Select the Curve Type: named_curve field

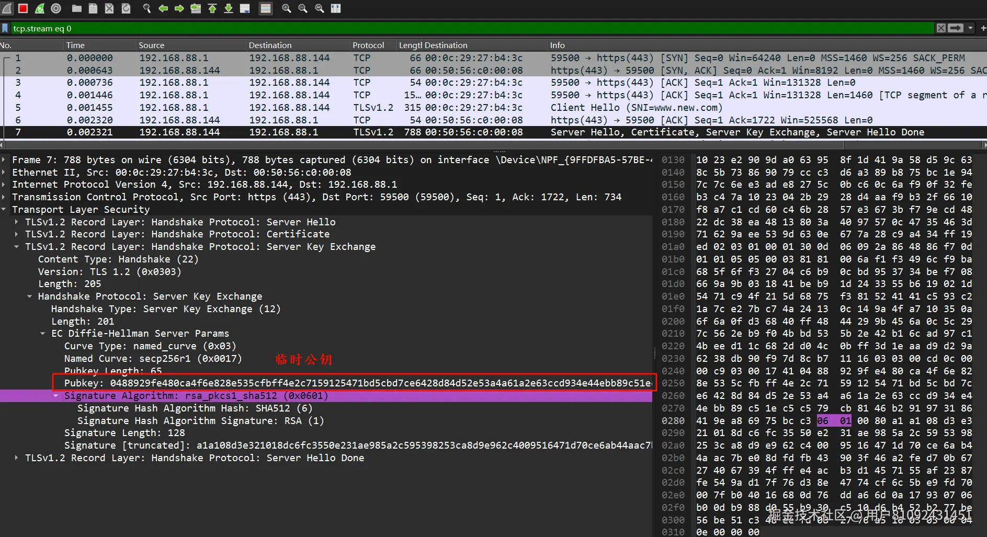tap(150, 346)
